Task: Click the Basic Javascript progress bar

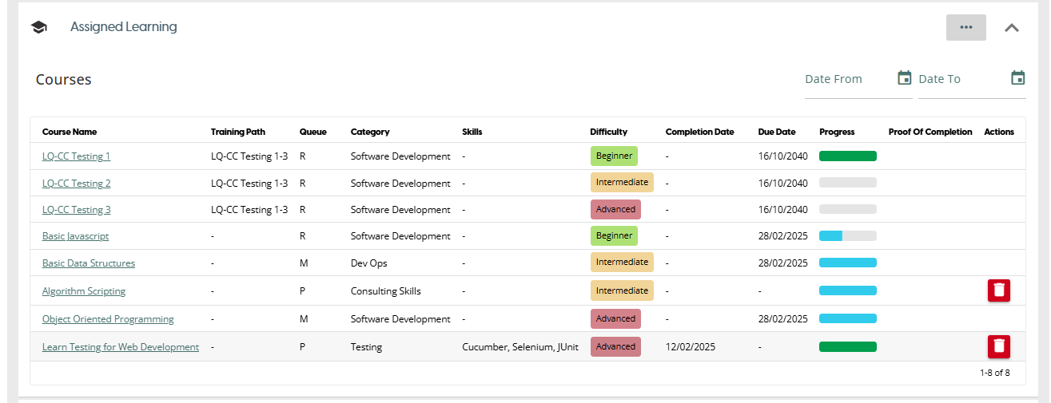Action: pos(847,236)
